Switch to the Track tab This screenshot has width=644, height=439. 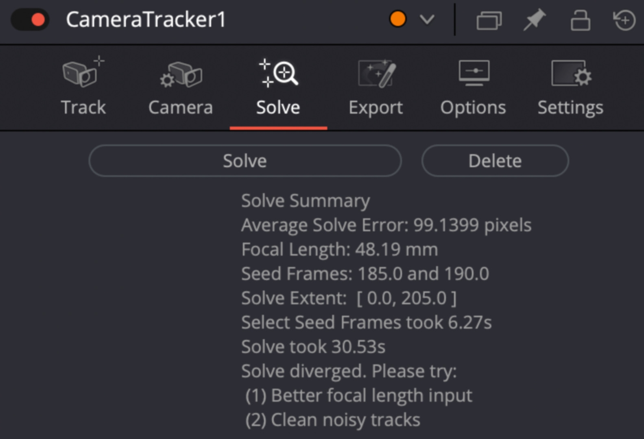tap(83, 107)
